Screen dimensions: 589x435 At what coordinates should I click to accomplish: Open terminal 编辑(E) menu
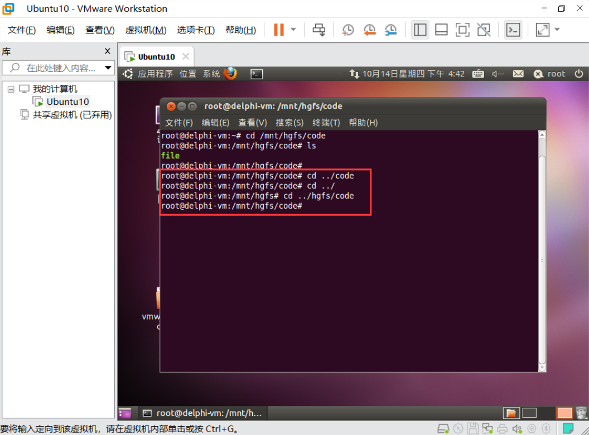point(215,123)
